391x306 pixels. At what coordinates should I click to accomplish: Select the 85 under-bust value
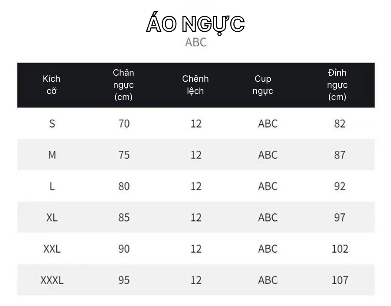coord(124,217)
